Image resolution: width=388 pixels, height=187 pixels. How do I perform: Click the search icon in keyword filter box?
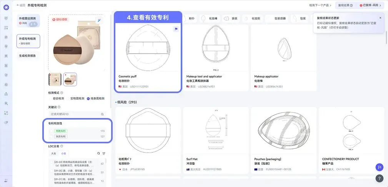tap(102, 114)
